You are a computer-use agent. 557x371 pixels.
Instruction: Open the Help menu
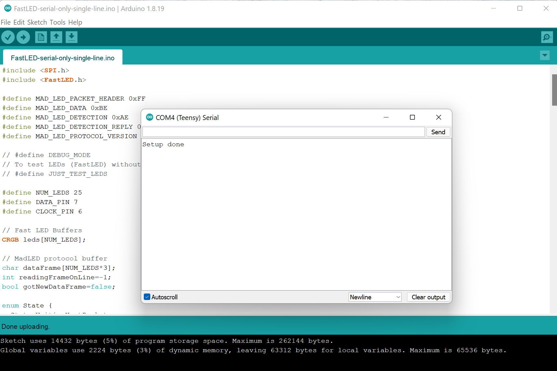tap(75, 22)
